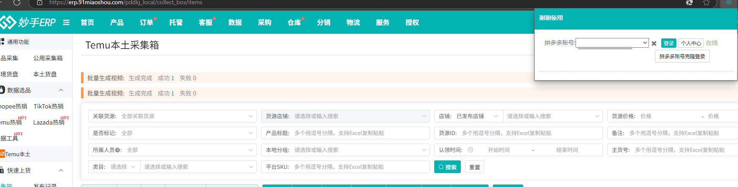Click the clock icon in 认领时间 field
This screenshot has width=738, height=187.
470,150
